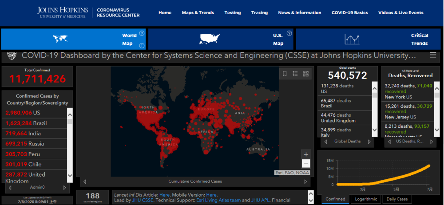Open the Mobile Version Here link
Viewport: 444px width, 205px height.
[x=211, y=195]
